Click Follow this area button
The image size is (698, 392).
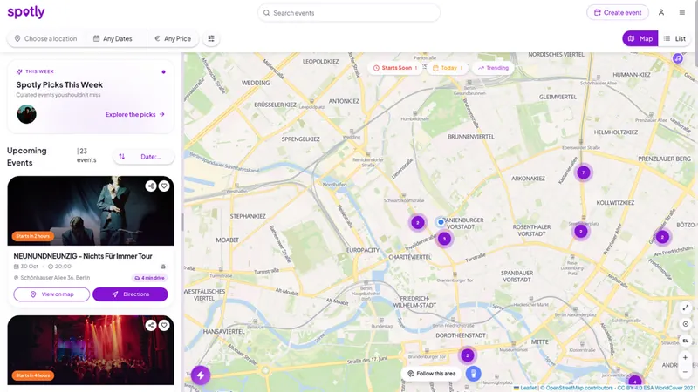(x=432, y=374)
